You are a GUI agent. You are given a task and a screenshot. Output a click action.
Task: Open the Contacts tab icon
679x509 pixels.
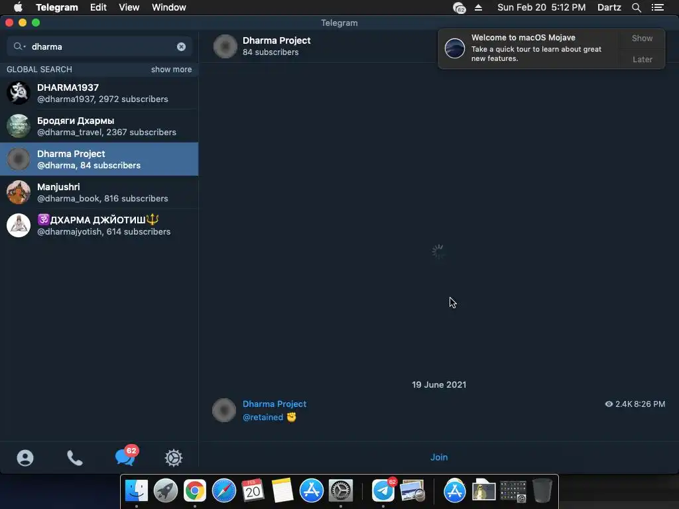(x=25, y=457)
